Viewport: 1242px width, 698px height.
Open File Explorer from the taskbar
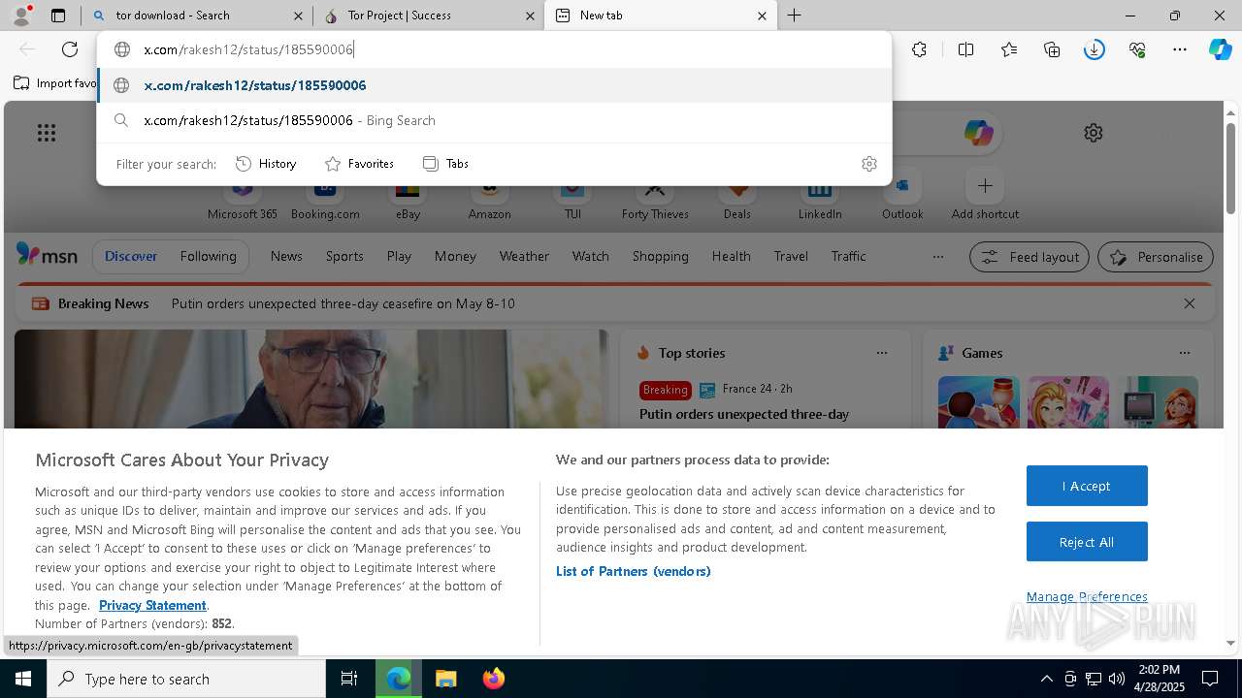click(445, 679)
